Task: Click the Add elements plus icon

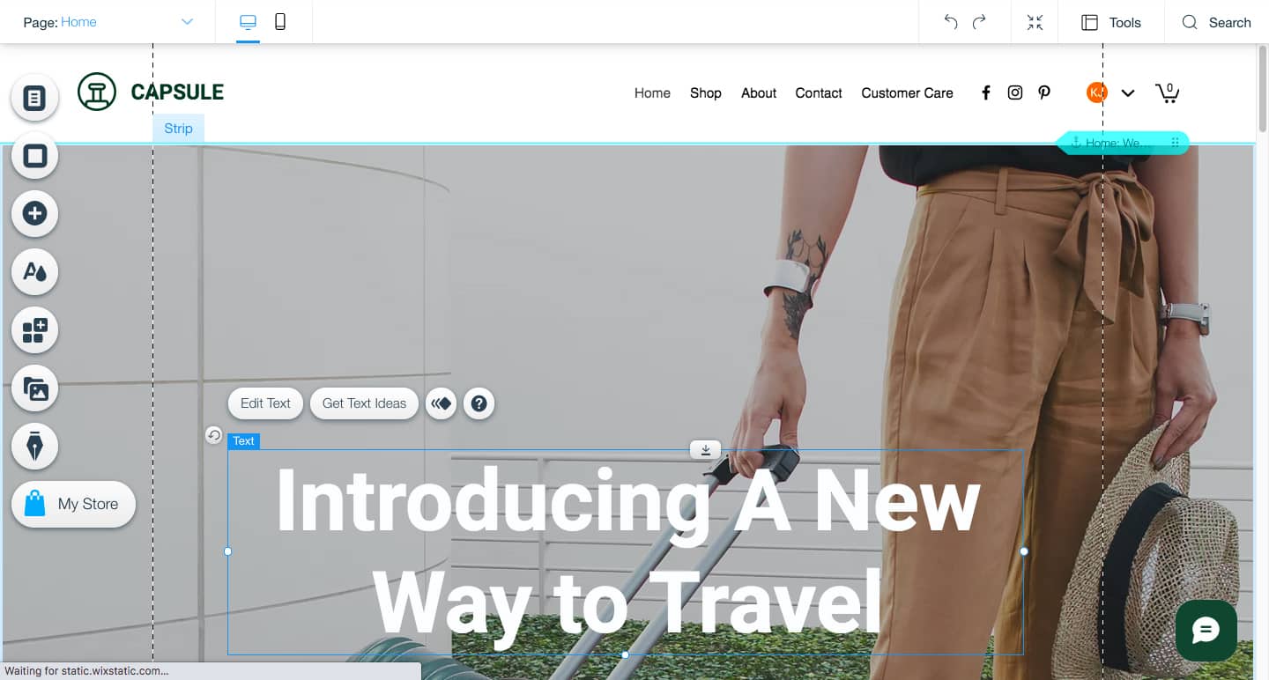Action: point(34,214)
